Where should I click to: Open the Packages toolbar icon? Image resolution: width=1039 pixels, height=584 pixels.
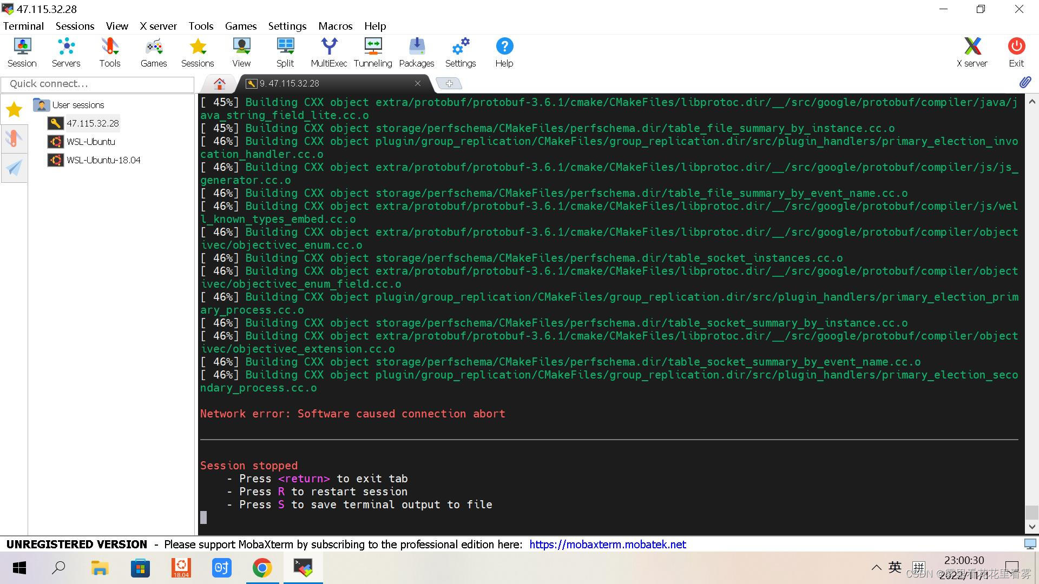(417, 52)
